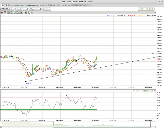164x128 pixels.
Task: Open the 8 hours timeframe dropdown
Action: (x=35, y=9)
